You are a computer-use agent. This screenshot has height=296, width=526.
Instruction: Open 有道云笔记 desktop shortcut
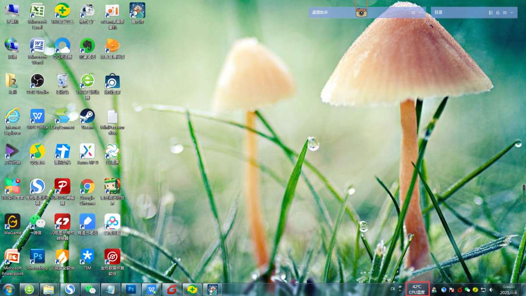click(87, 225)
